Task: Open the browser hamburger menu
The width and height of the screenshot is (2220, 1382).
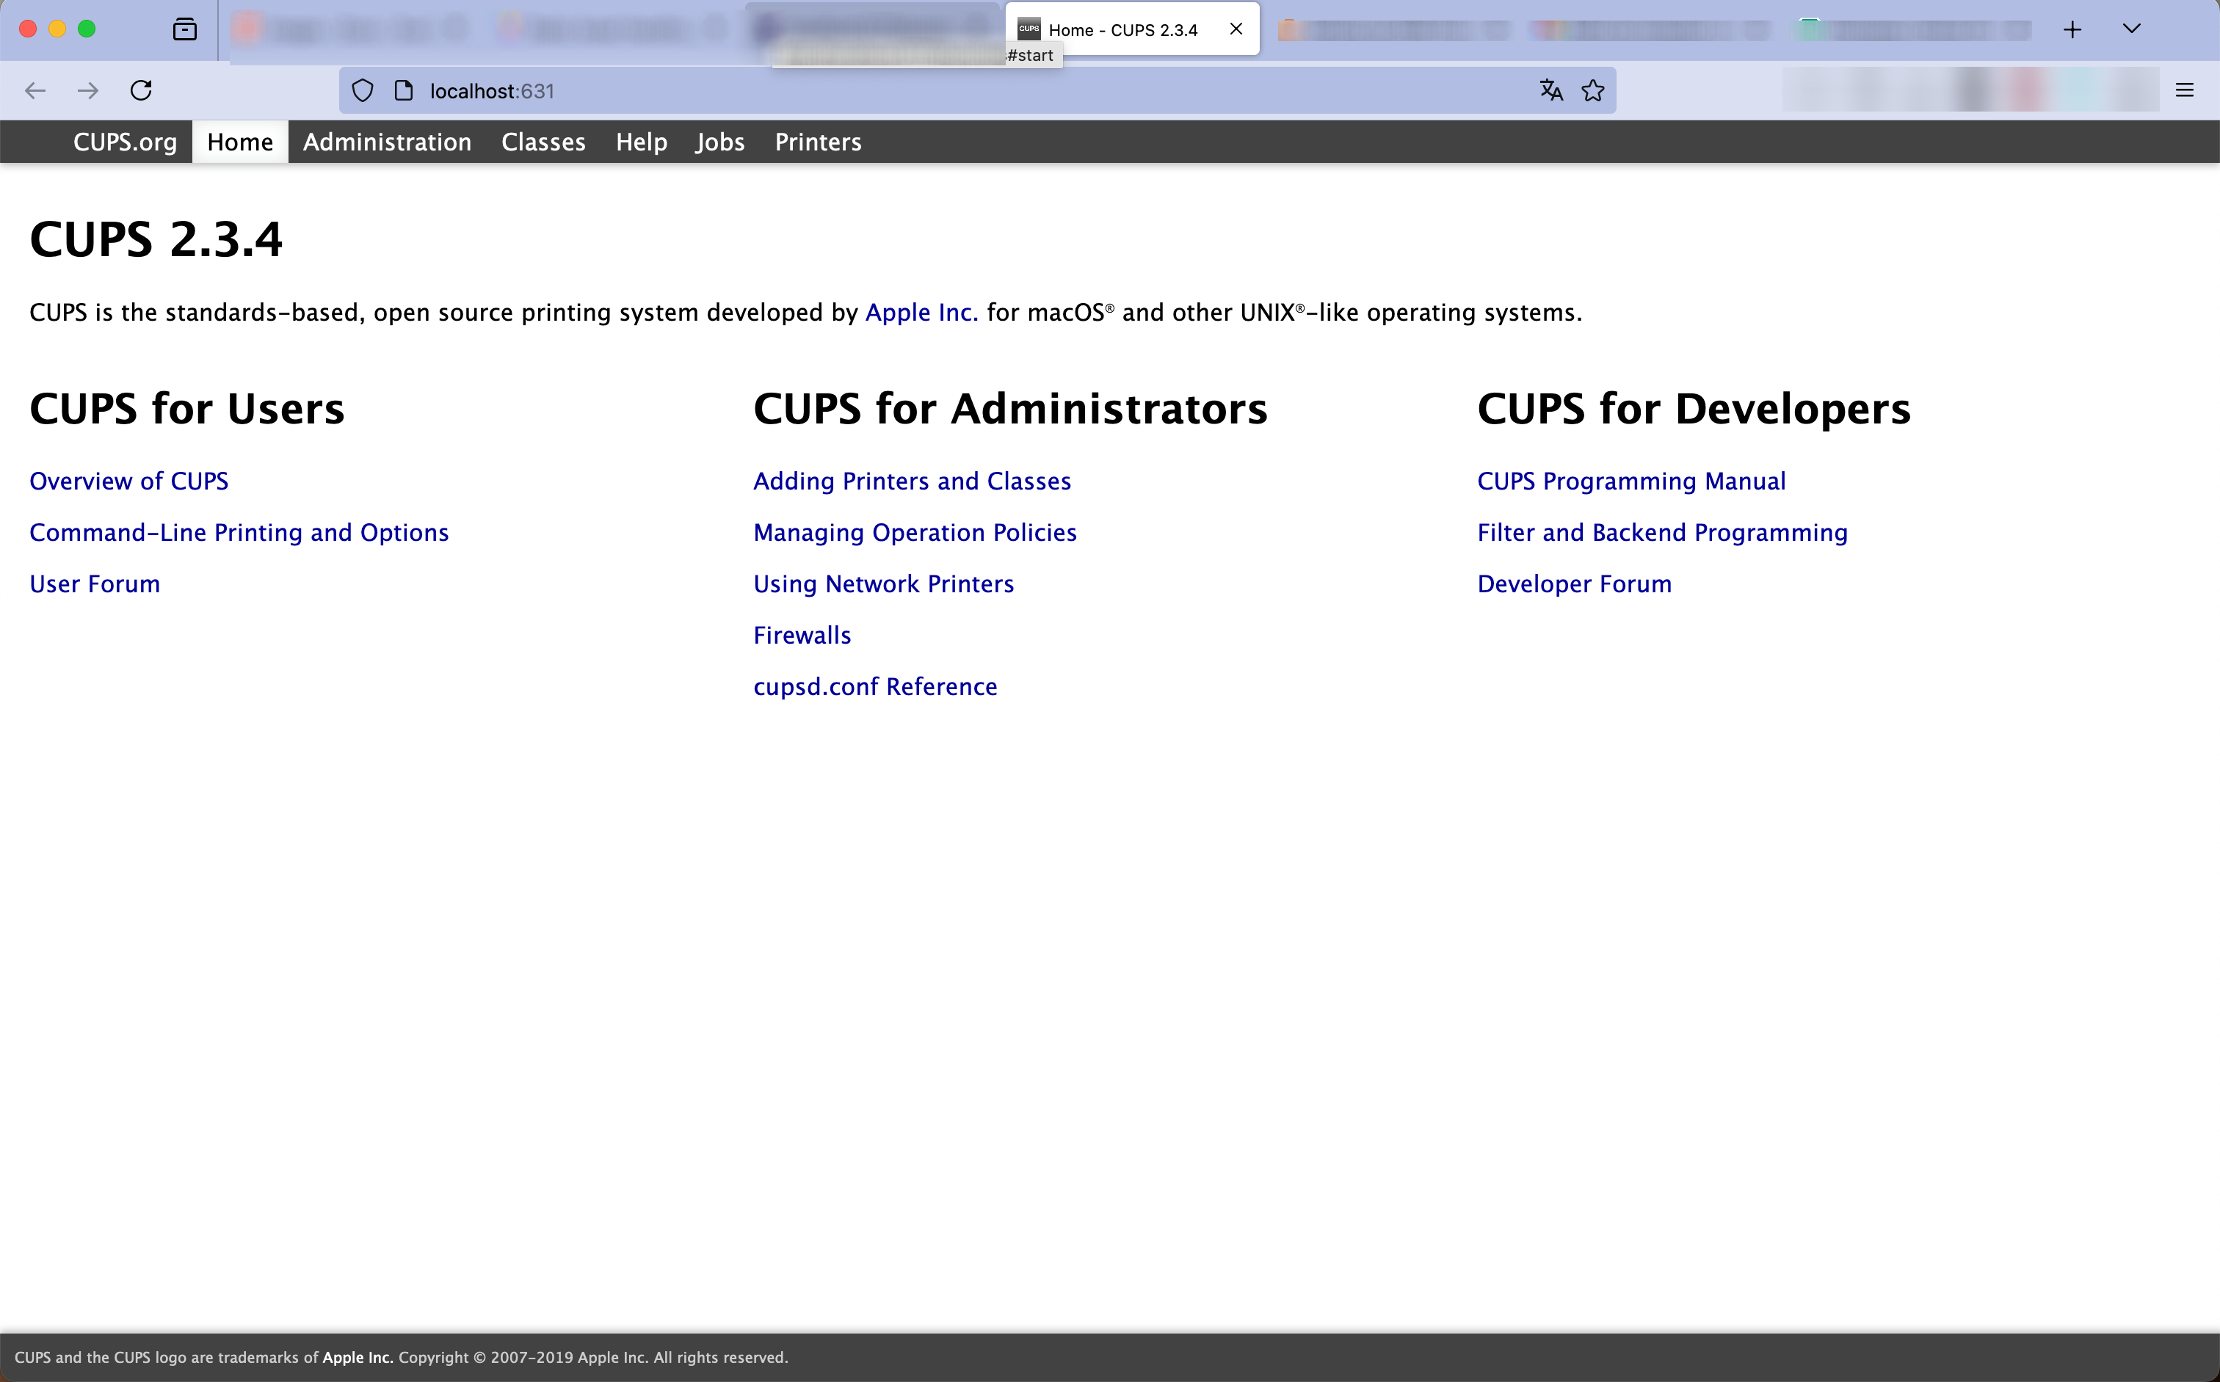Action: (x=2184, y=90)
